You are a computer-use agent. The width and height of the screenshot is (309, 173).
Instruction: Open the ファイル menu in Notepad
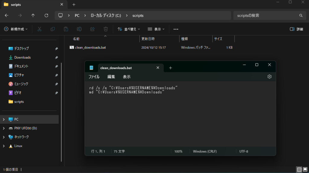tap(94, 77)
